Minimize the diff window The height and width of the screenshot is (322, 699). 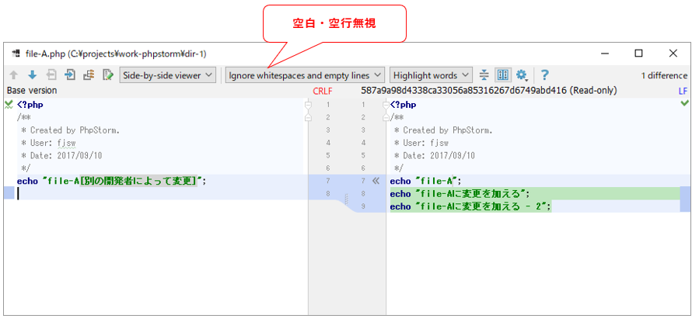pyautogui.click(x=605, y=54)
